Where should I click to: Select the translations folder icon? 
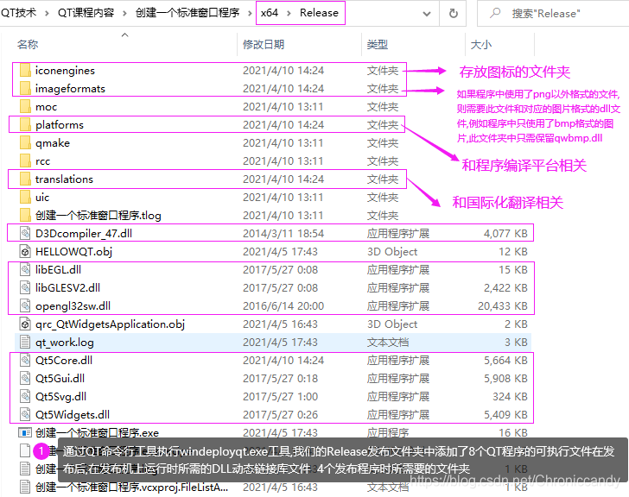point(25,179)
